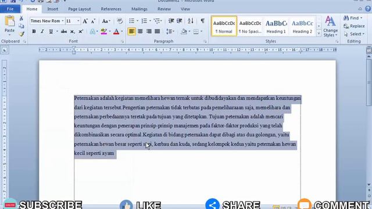372x209 pixels.
Task: Apply red font color
Action: click(116, 31)
